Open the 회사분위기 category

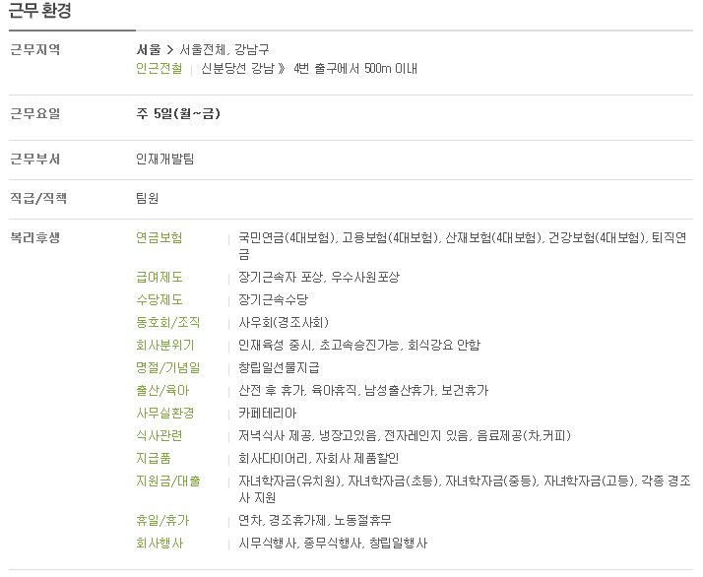(165, 346)
